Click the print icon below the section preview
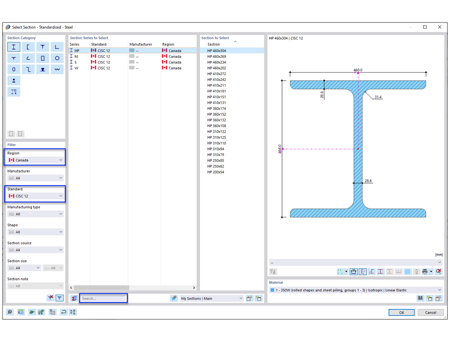 (x=425, y=271)
